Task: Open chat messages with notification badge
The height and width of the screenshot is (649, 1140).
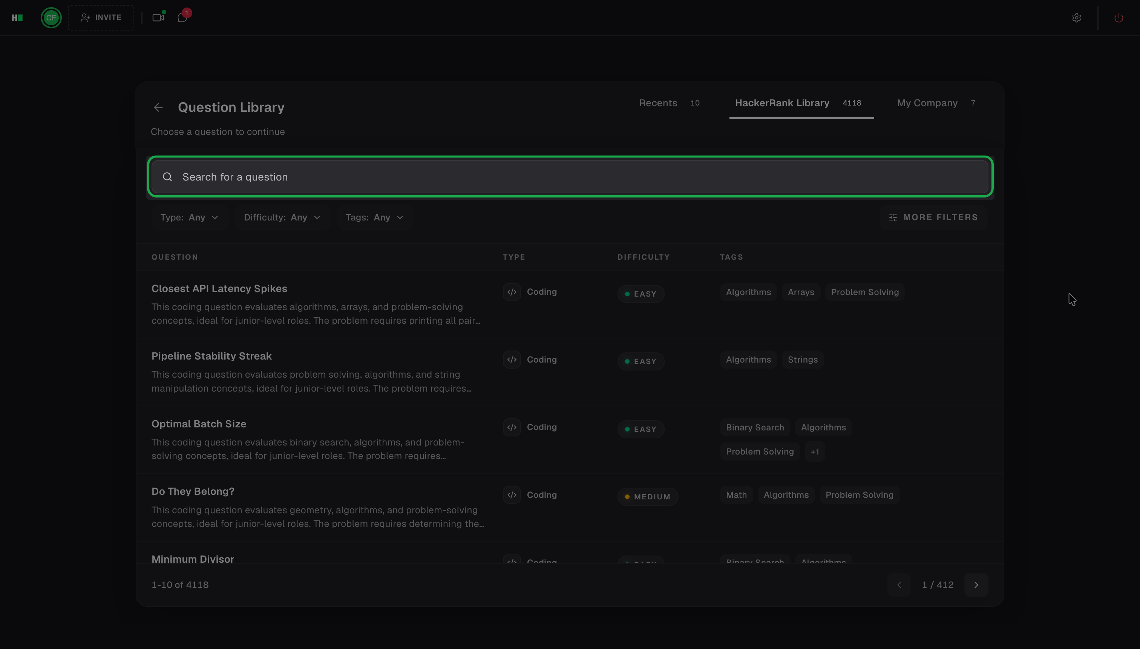Action: [182, 18]
